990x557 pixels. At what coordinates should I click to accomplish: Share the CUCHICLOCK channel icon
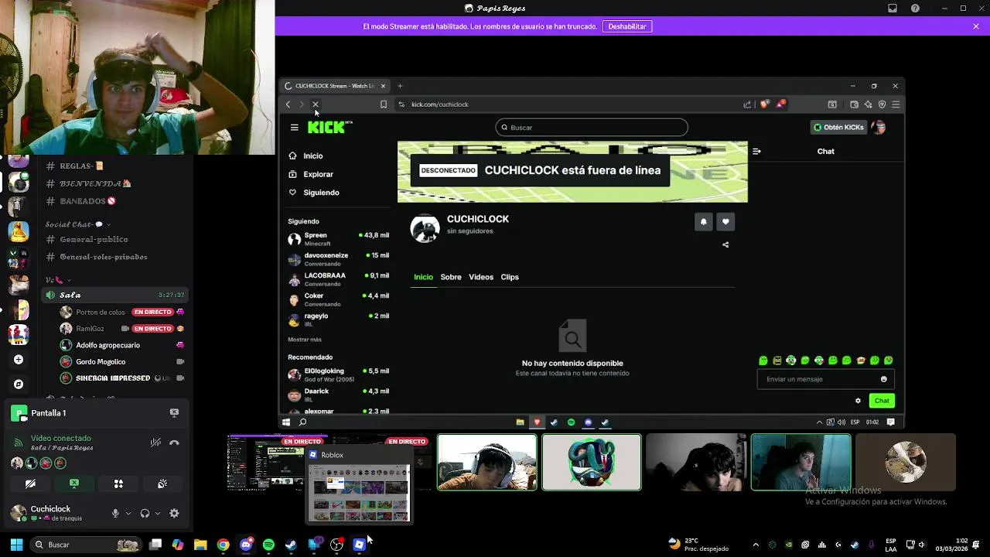click(725, 244)
